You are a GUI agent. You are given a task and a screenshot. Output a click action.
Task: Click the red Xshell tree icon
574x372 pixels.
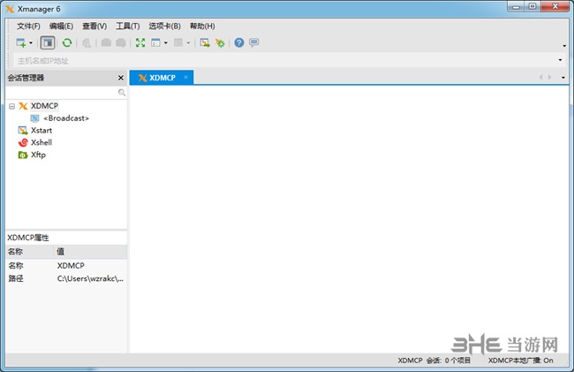[23, 142]
